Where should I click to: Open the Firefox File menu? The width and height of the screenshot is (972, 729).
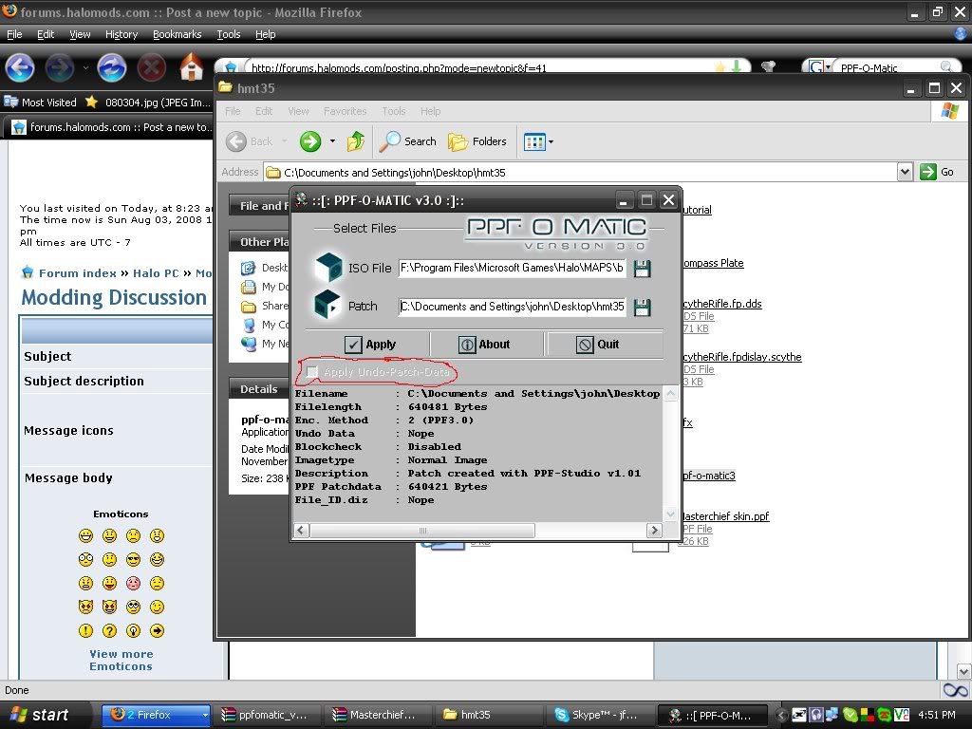click(x=14, y=34)
